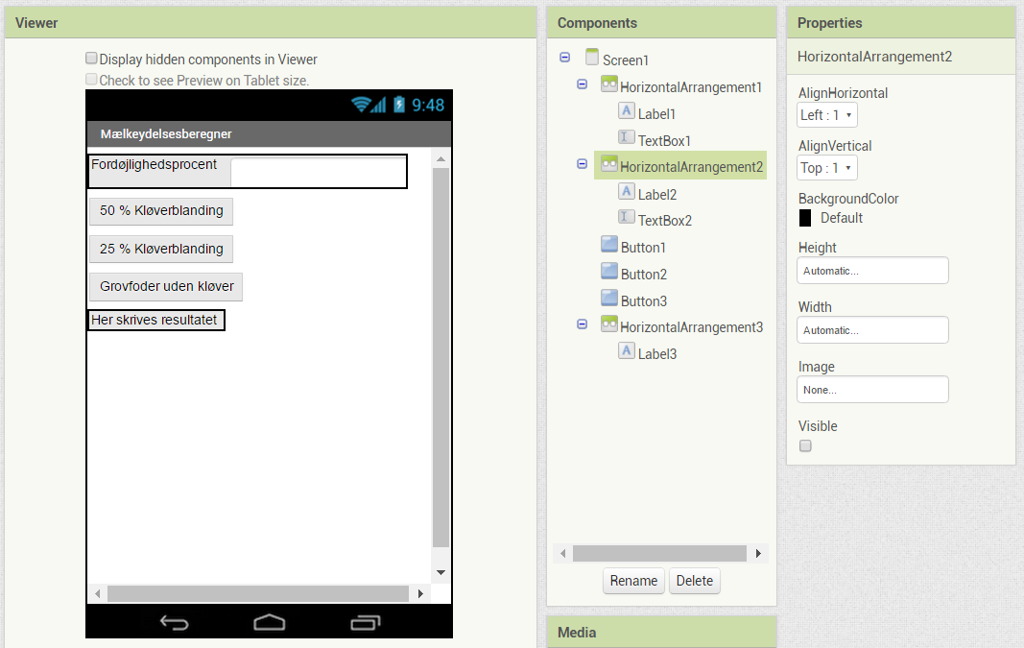Toggle the Visible property checkbox
1024x648 pixels.
[806, 445]
